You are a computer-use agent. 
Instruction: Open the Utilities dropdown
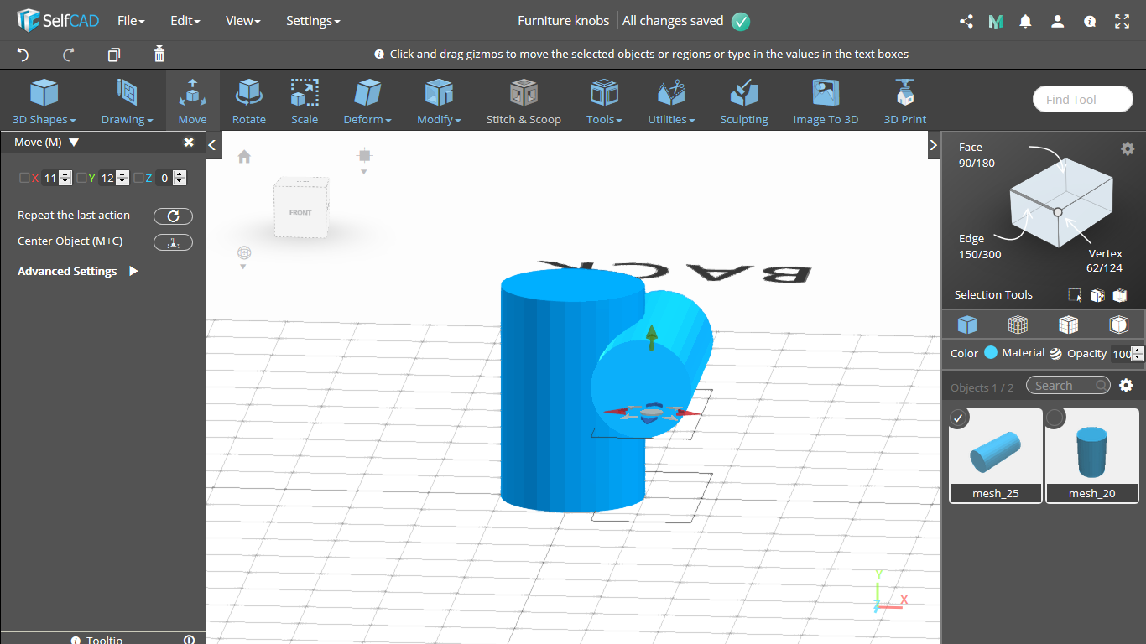[x=671, y=101]
